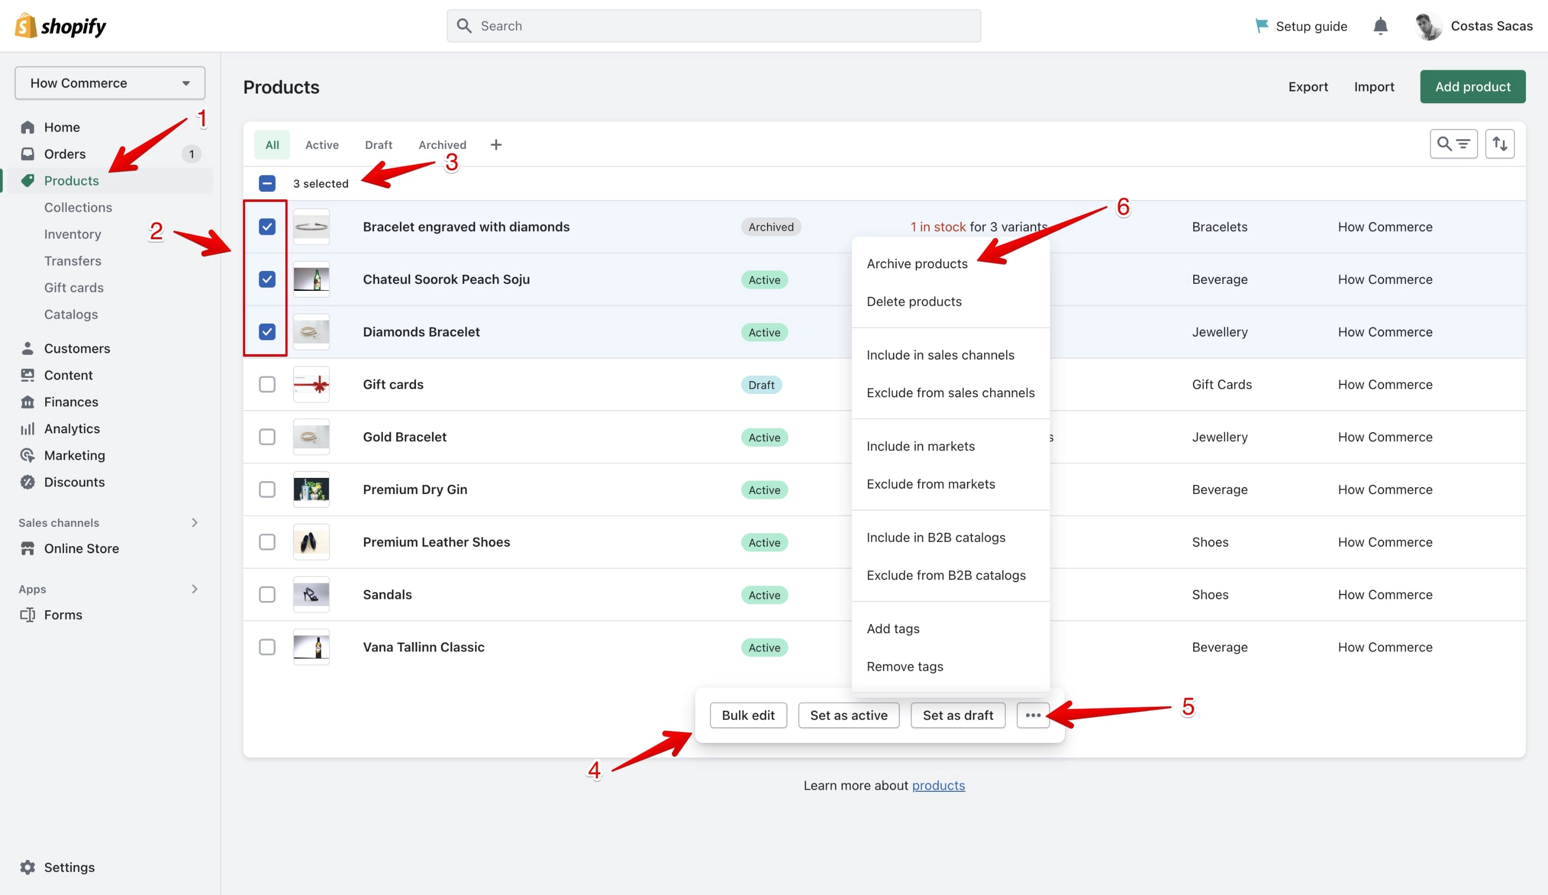This screenshot has height=895, width=1548.
Task: Open Orders via its inbox icon
Action: pos(27,154)
